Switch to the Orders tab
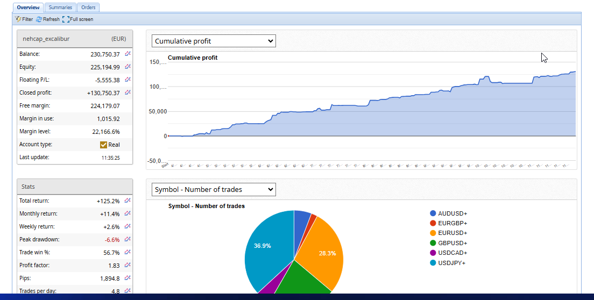This screenshot has height=300, width=594. 88,8
